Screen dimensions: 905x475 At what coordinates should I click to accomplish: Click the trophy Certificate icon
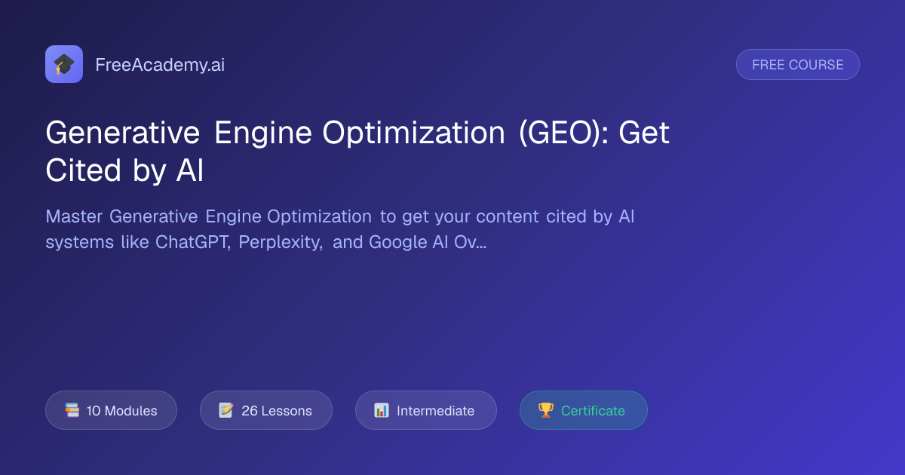point(546,411)
